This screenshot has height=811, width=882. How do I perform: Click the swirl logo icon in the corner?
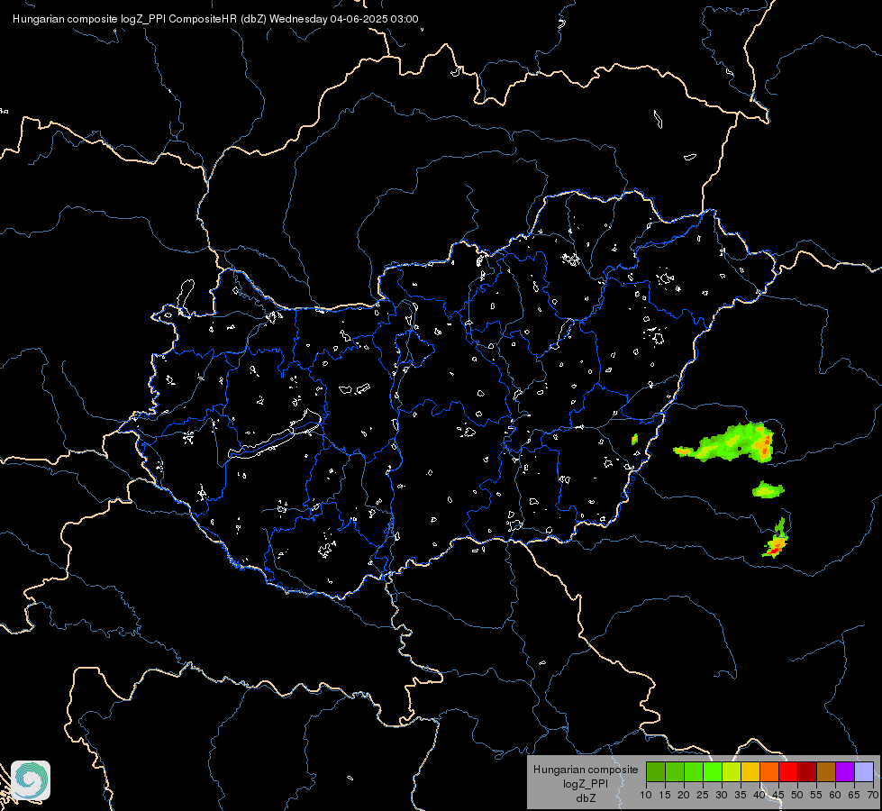(x=31, y=780)
